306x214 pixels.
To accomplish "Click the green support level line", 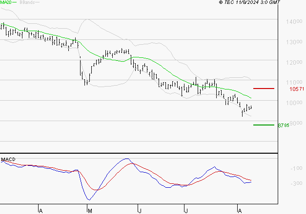I will coord(264,125).
